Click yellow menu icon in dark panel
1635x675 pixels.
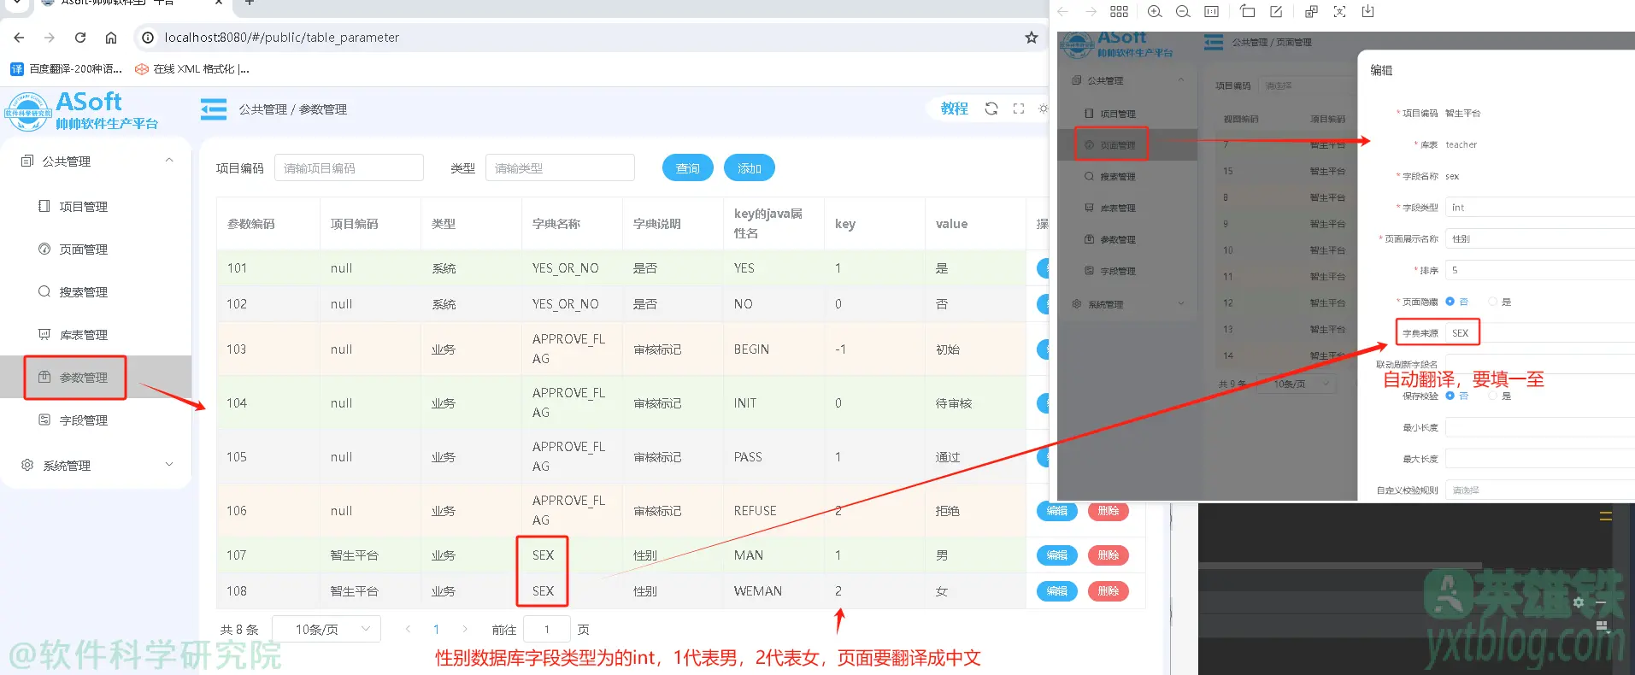(1605, 516)
